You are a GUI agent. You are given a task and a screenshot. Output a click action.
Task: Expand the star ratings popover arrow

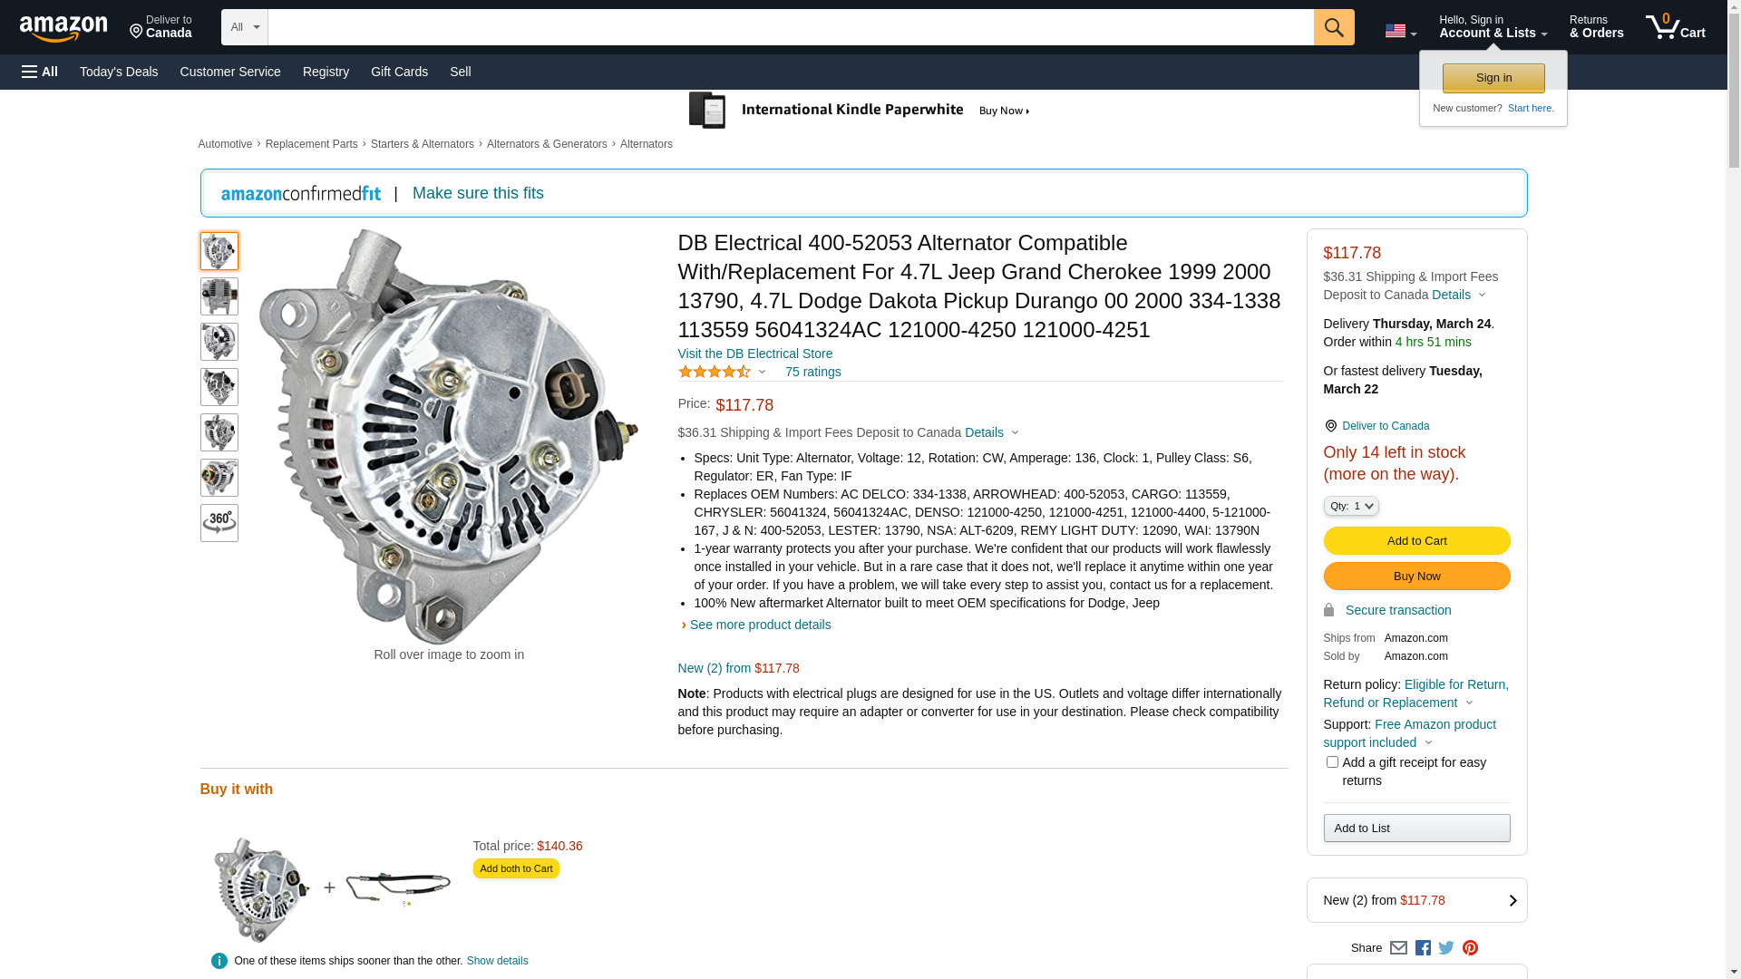pos(762,372)
